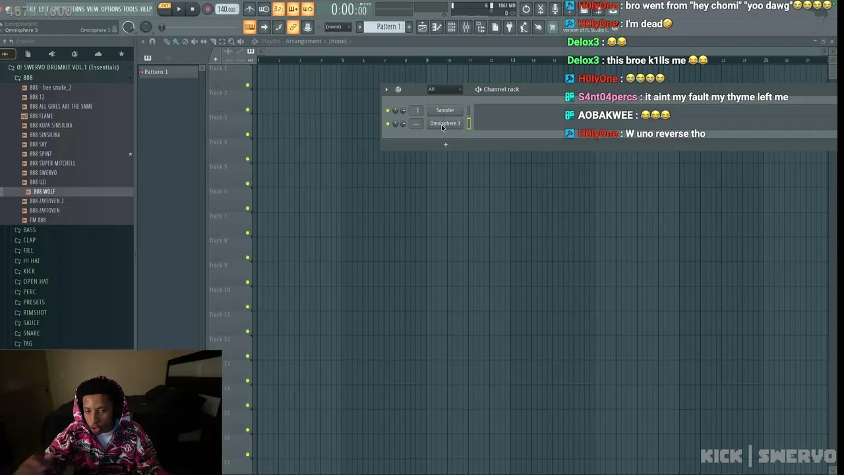Expand the HI HAT folder
Image resolution: width=844 pixels, height=475 pixels.
click(32, 261)
